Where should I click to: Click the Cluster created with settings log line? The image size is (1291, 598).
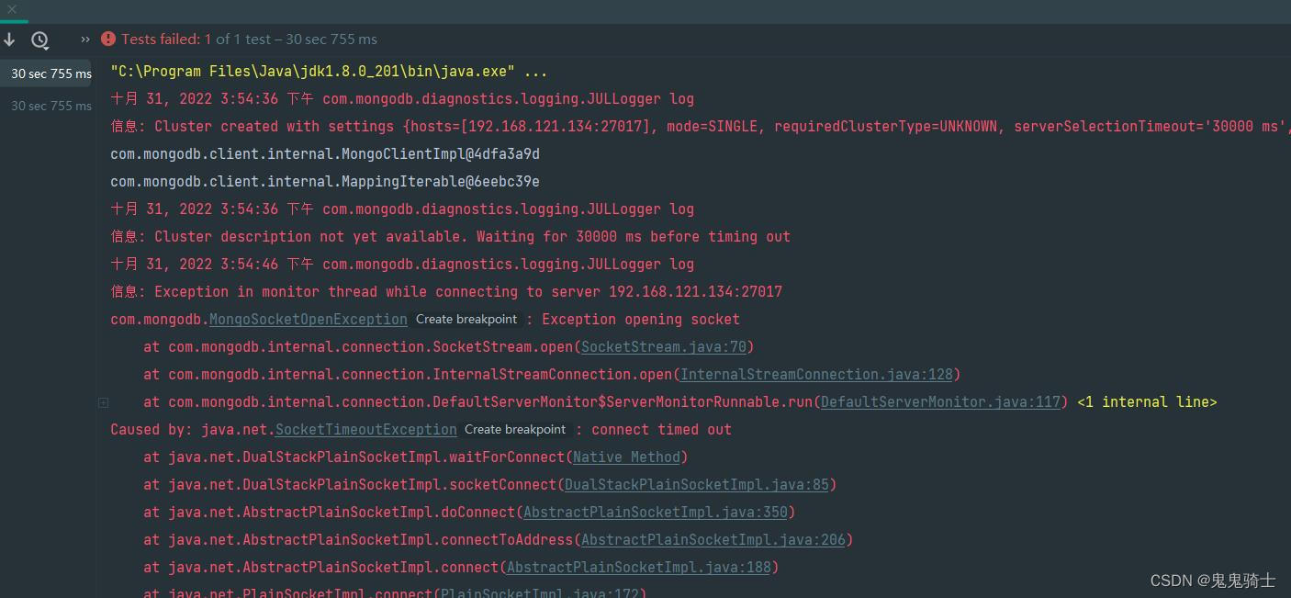click(700, 127)
